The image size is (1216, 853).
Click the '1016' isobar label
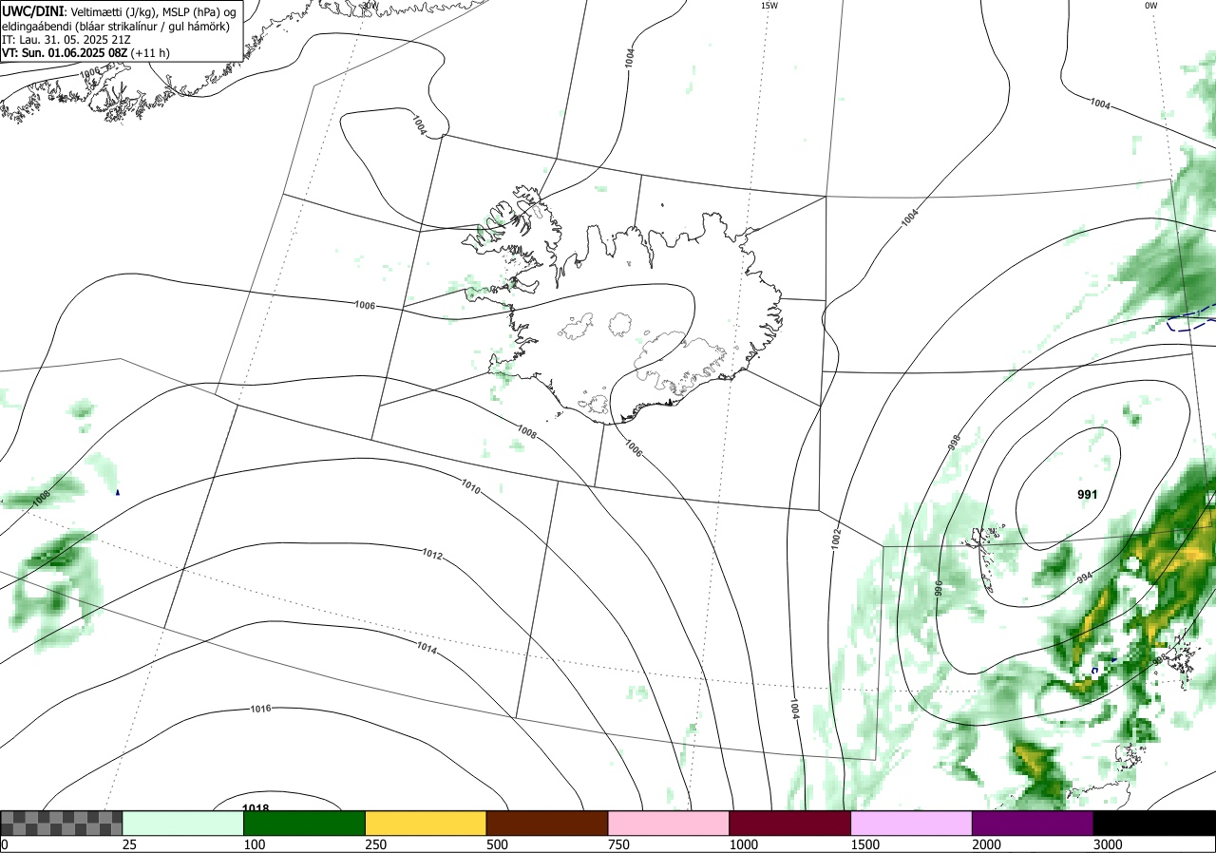tap(261, 710)
